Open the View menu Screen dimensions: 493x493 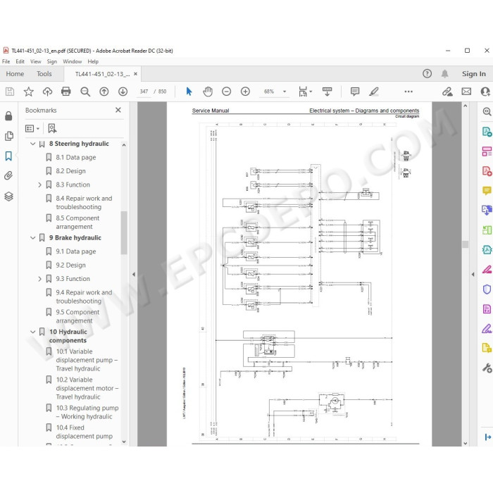click(x=35, y=62)
